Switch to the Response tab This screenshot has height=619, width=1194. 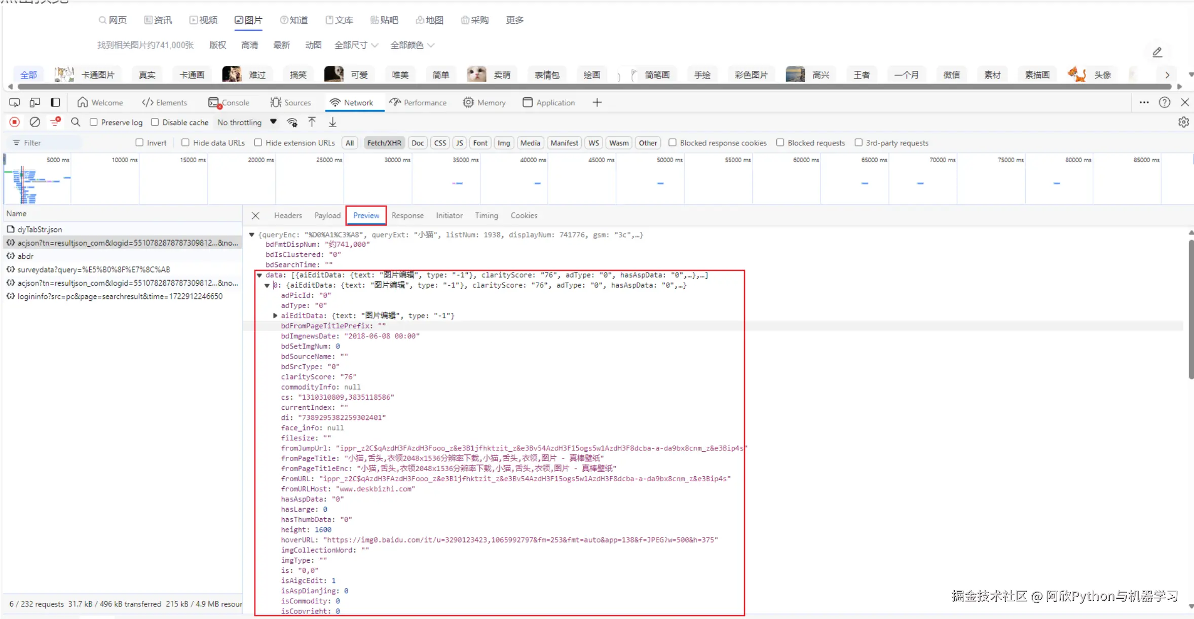407,215
